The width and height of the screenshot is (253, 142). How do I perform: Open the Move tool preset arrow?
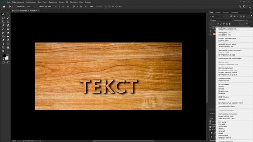(x=12, y=7)
